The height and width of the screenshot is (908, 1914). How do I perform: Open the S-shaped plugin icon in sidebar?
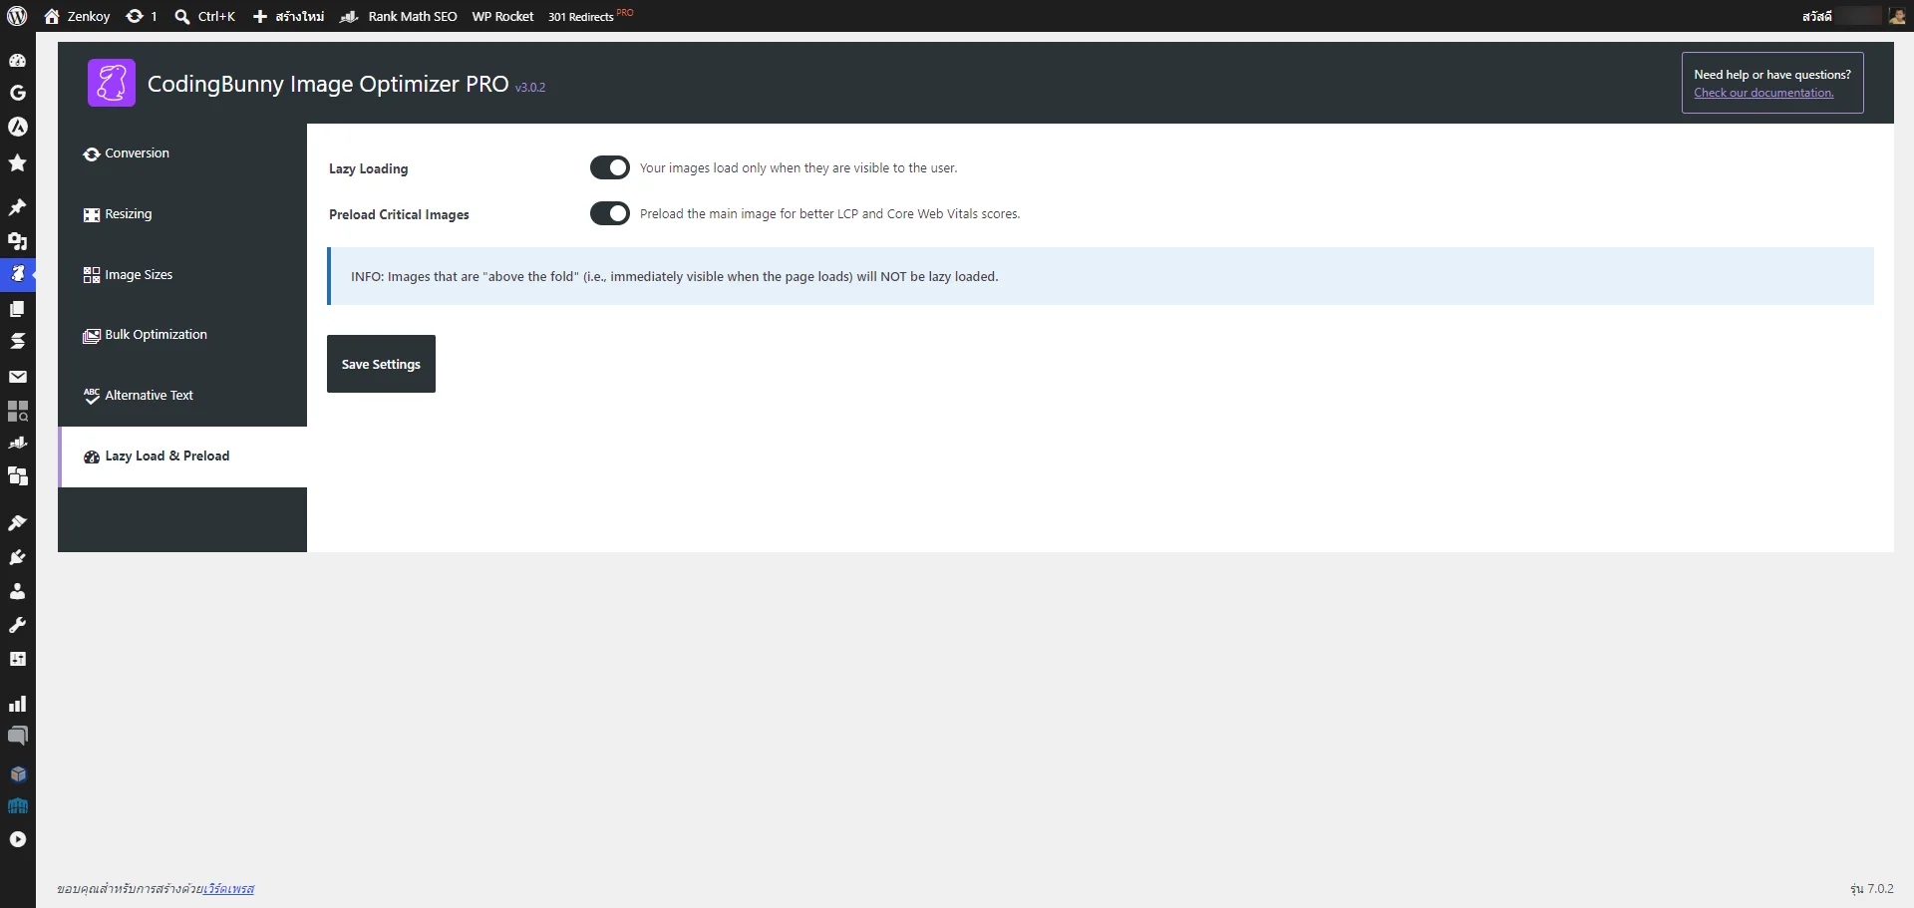(17, 341)
